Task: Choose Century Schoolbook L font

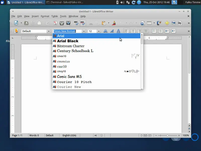Action: [x=96, y=51]
